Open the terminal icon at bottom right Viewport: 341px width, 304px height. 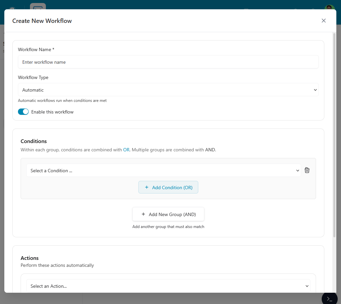pos(329,299)
